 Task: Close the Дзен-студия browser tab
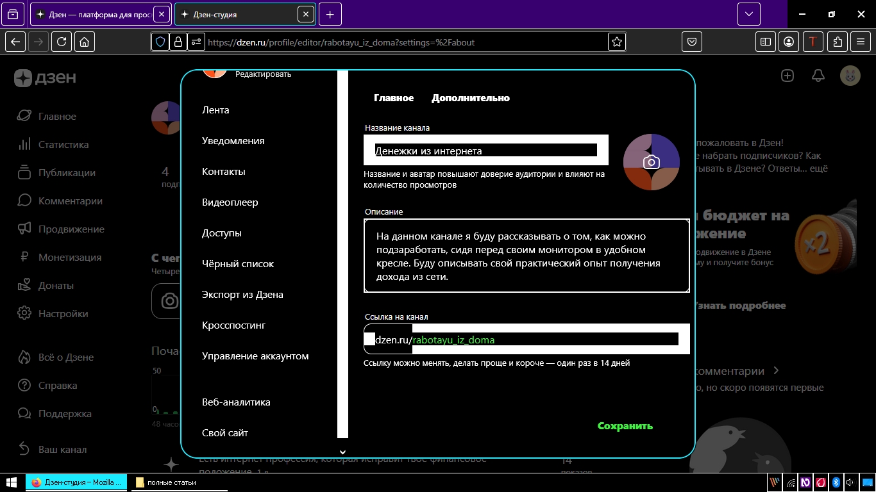(307, 14)
